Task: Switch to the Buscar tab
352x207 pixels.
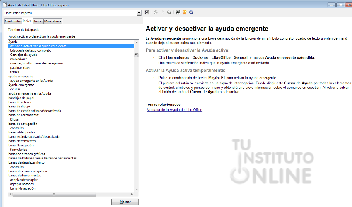Action: tap(38, 21)
